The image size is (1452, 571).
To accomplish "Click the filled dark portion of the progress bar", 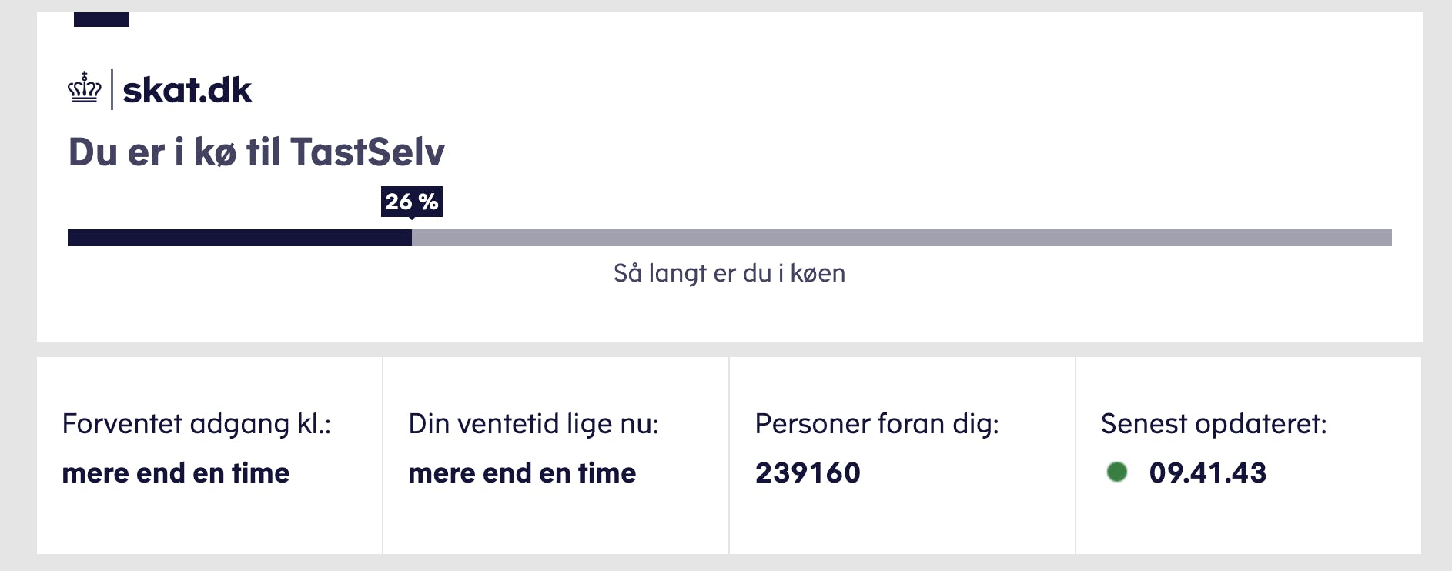I will point(239,237).
